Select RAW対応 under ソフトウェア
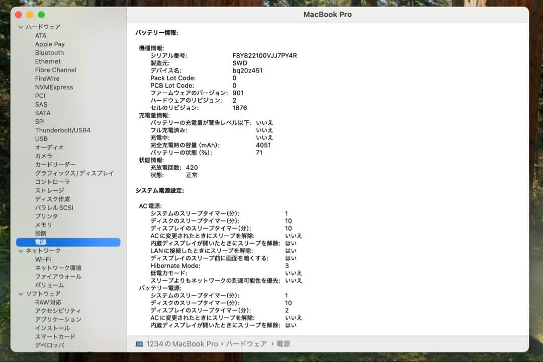The height and width of the screenshot is (362, 543). [x=48, y=303]
